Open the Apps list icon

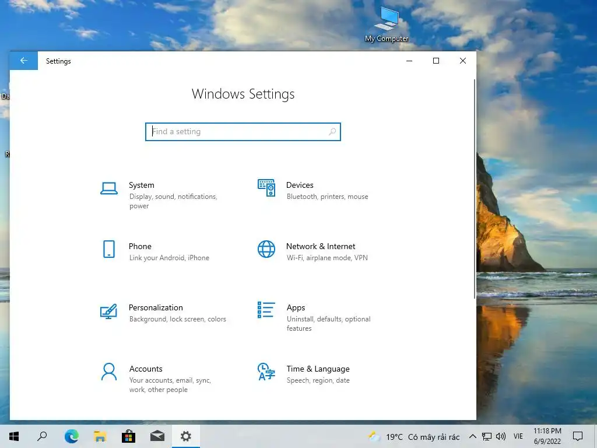click(266, 310)
